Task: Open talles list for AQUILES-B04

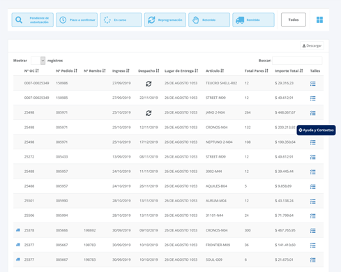Action: coord(313,187)
